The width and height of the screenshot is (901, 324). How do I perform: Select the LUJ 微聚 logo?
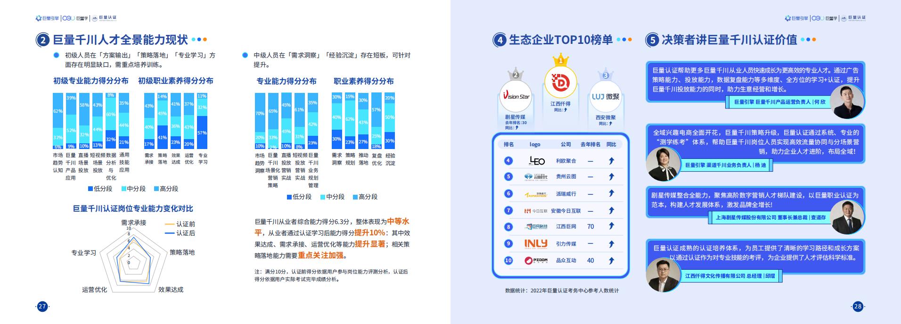click(x=606, y=97)
